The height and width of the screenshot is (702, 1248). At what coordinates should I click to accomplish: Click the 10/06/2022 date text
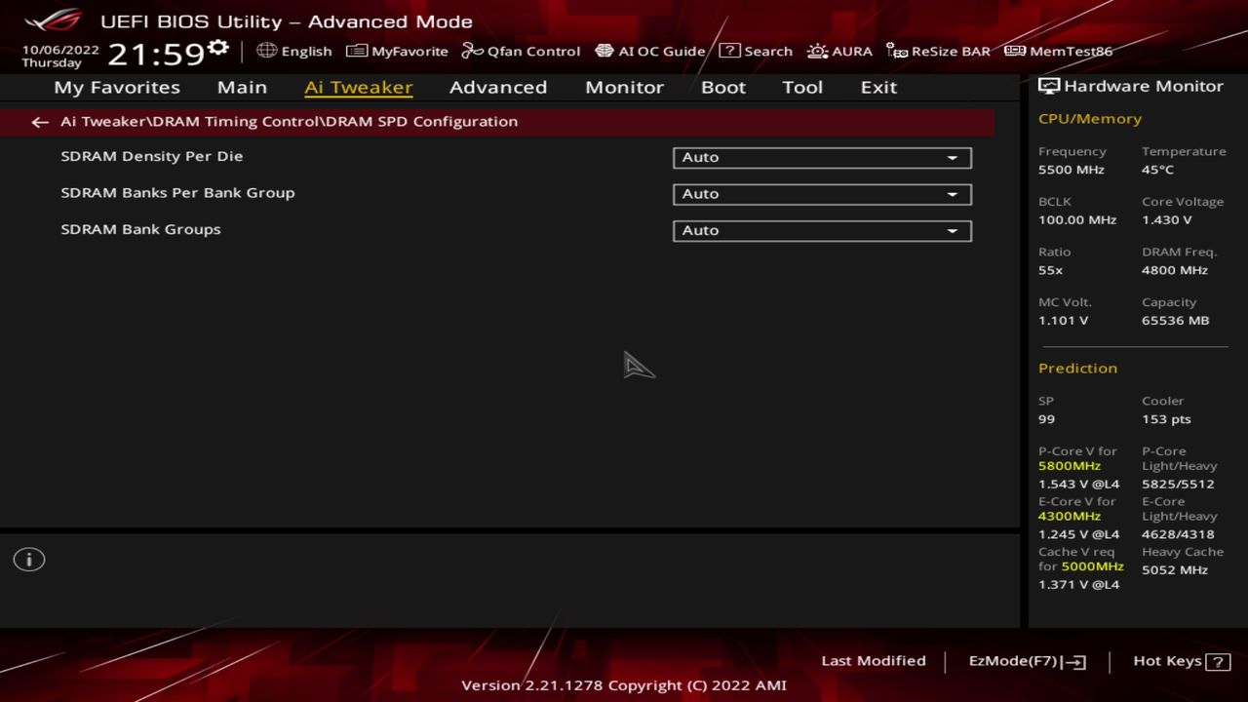60,49
